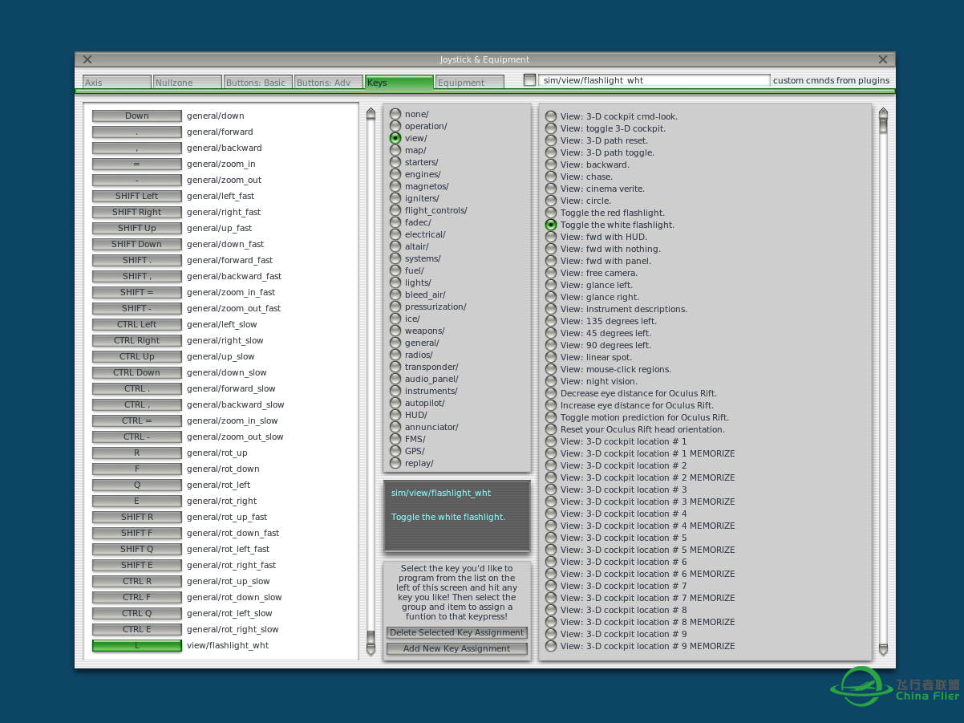Open the Equipment tab
The width and height of the screenshot is (964, 723).
[470, 82]
